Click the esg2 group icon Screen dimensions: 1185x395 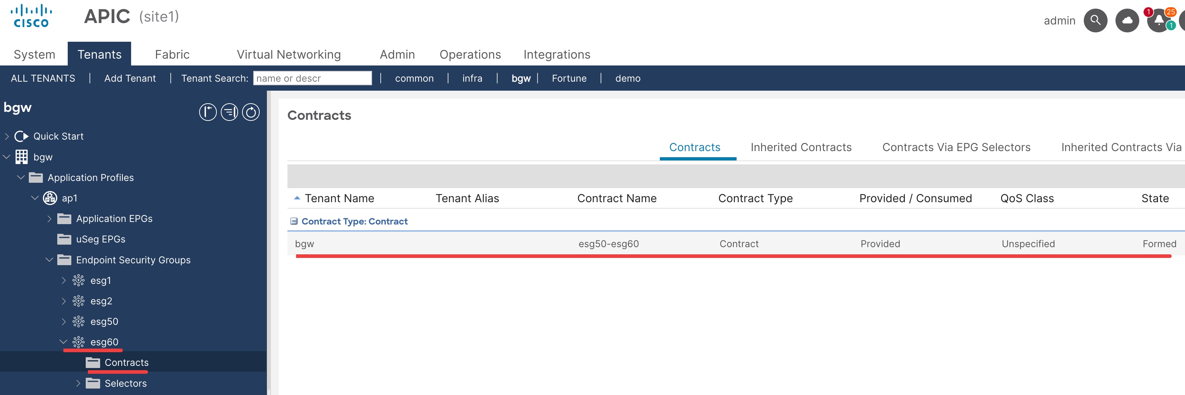pos(78,301)
